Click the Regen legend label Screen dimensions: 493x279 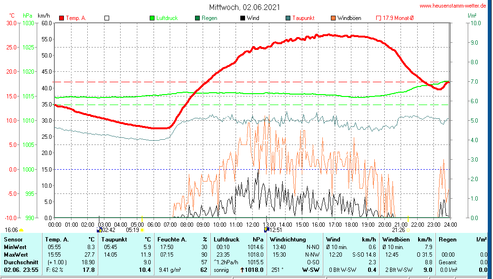click(x=209, y=18)
